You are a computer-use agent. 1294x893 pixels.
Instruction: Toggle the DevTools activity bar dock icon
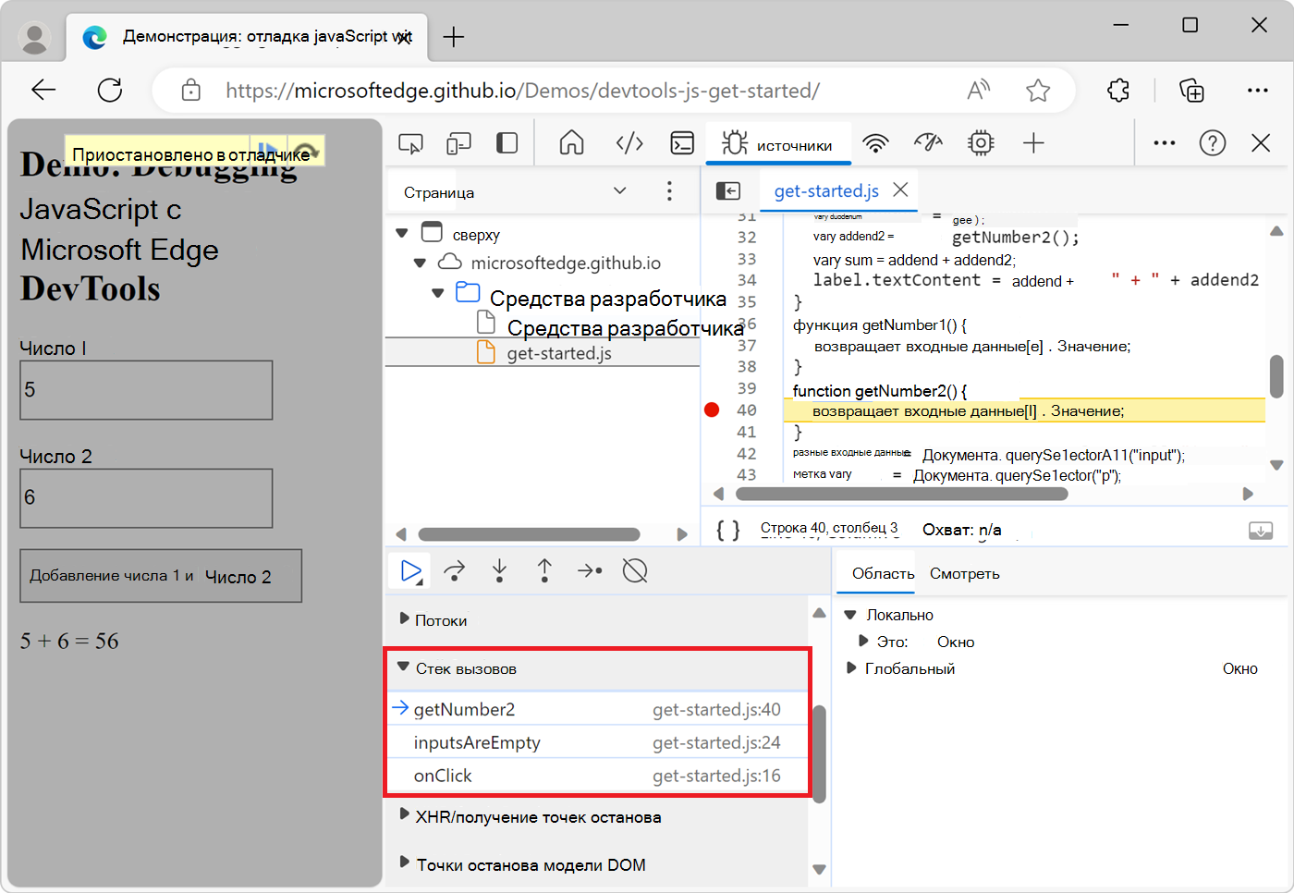[x=507, y=143]
